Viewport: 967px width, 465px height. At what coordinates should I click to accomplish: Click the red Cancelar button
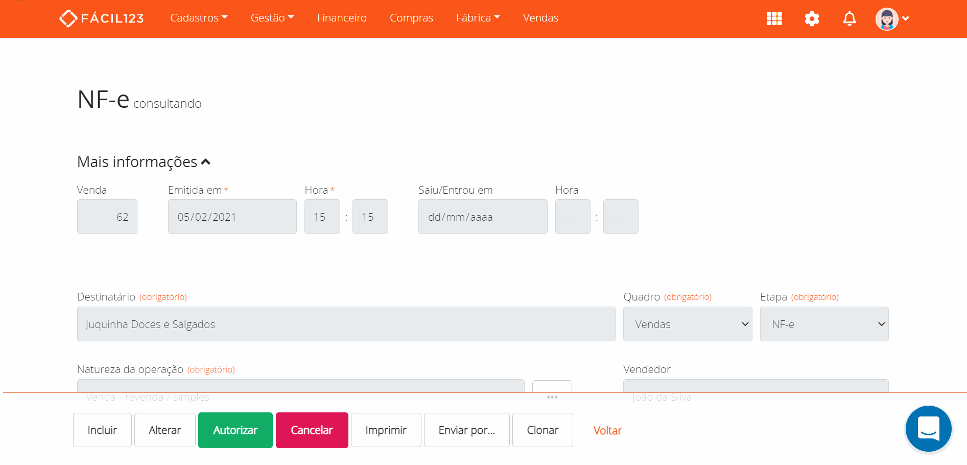point(312,430)
